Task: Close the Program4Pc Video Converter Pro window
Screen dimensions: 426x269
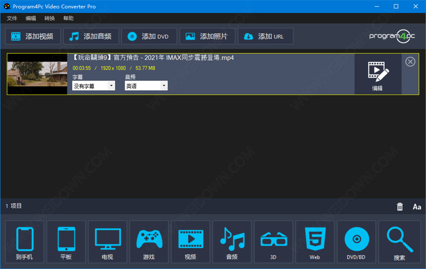Action: [416, 6]
